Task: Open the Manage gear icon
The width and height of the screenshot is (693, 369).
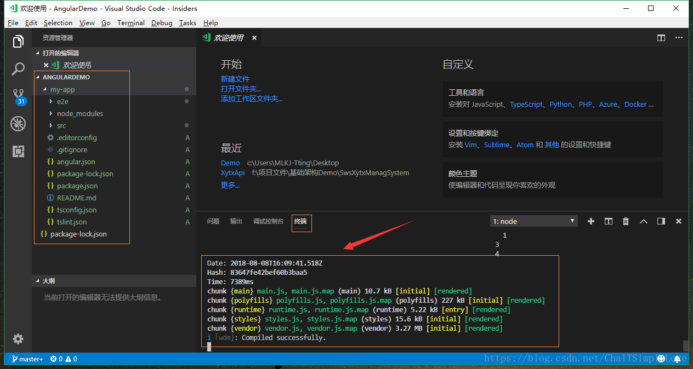Action: tap(18, 339)
